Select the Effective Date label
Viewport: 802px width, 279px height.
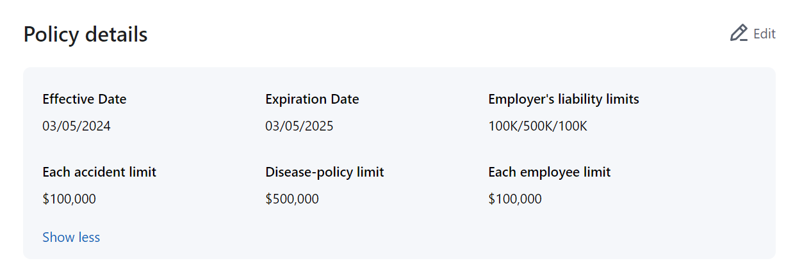(85, 99)
